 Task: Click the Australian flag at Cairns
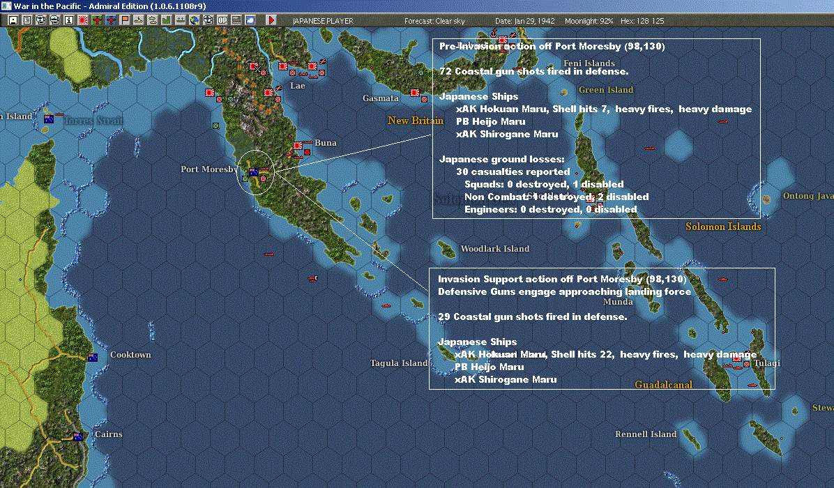78,436
